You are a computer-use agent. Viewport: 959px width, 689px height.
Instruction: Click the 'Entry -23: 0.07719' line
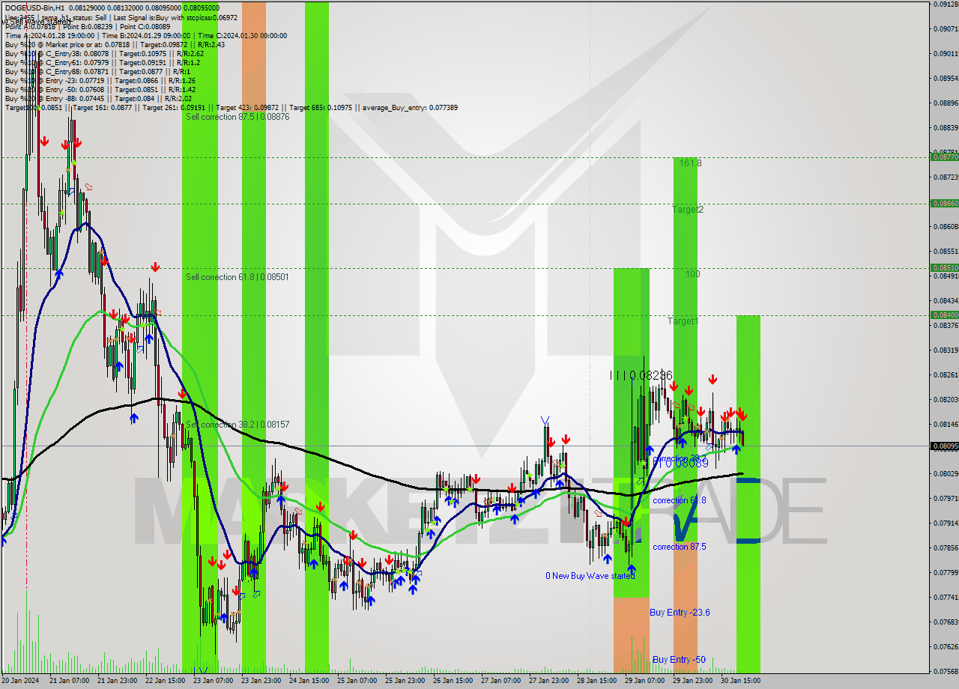click(x=100, y=80)
